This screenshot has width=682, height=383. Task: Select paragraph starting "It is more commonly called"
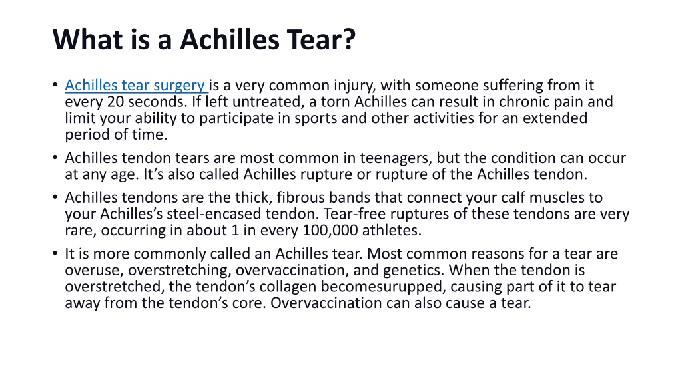pyautogui.click(x=342, y=278)
